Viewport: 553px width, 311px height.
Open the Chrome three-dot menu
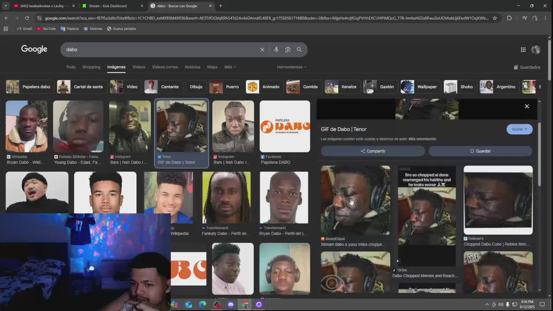point(546,18)
